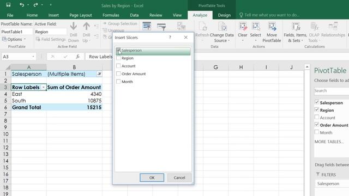
Task: Switch to the View tab
Action: click(x=177, y=15)
